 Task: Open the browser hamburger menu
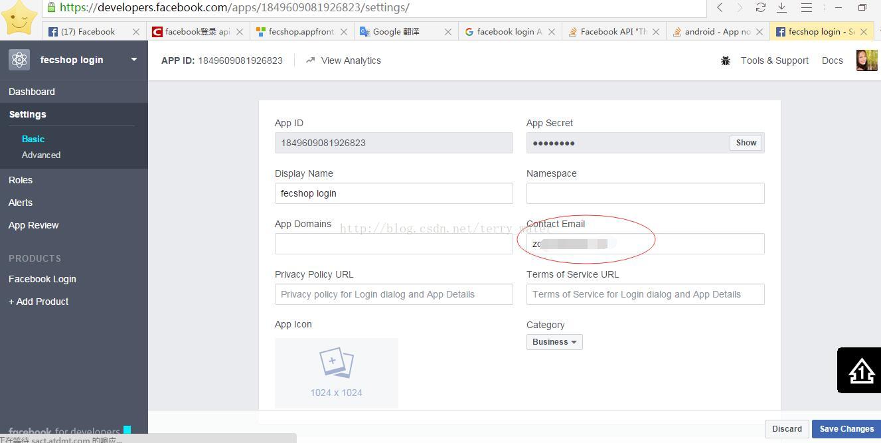point(807,7)
